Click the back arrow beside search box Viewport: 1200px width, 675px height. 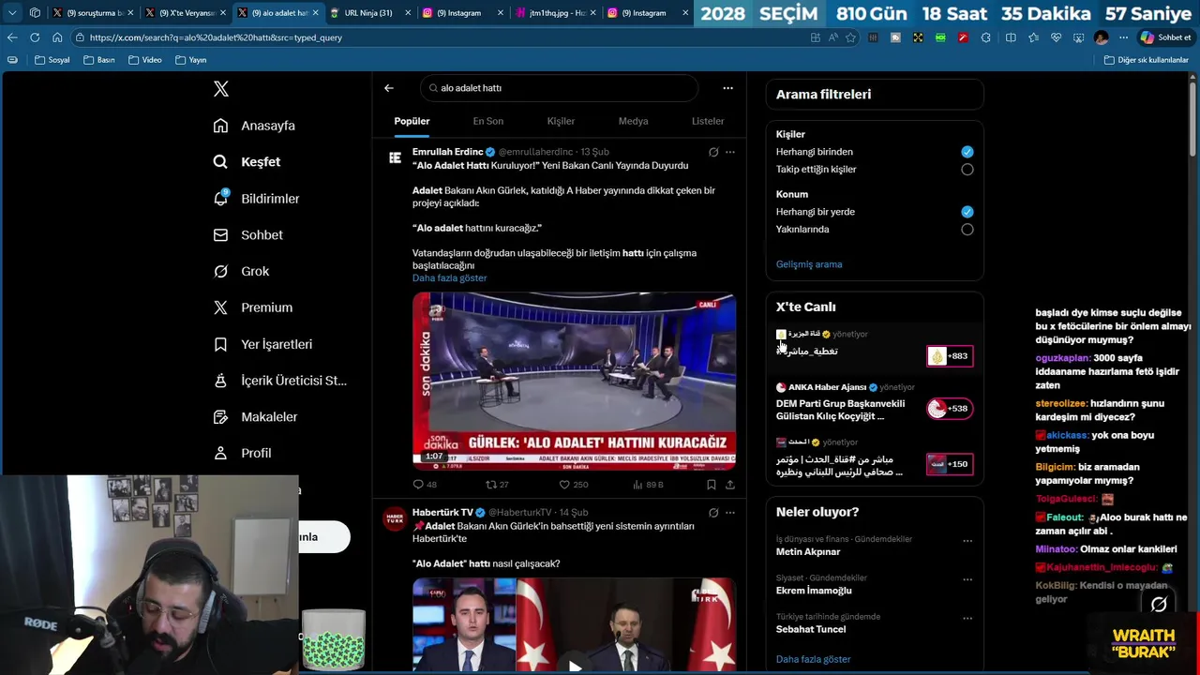[x=389, y=88]
